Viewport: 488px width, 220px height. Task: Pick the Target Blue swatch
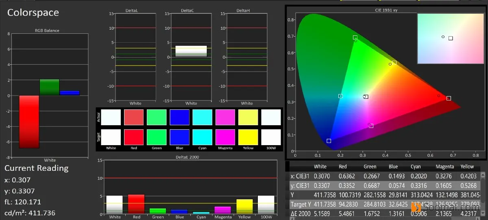coord(179,137)
